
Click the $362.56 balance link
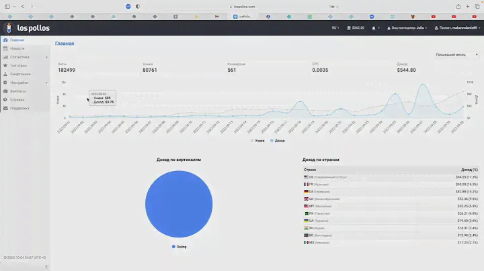[354, 28]
